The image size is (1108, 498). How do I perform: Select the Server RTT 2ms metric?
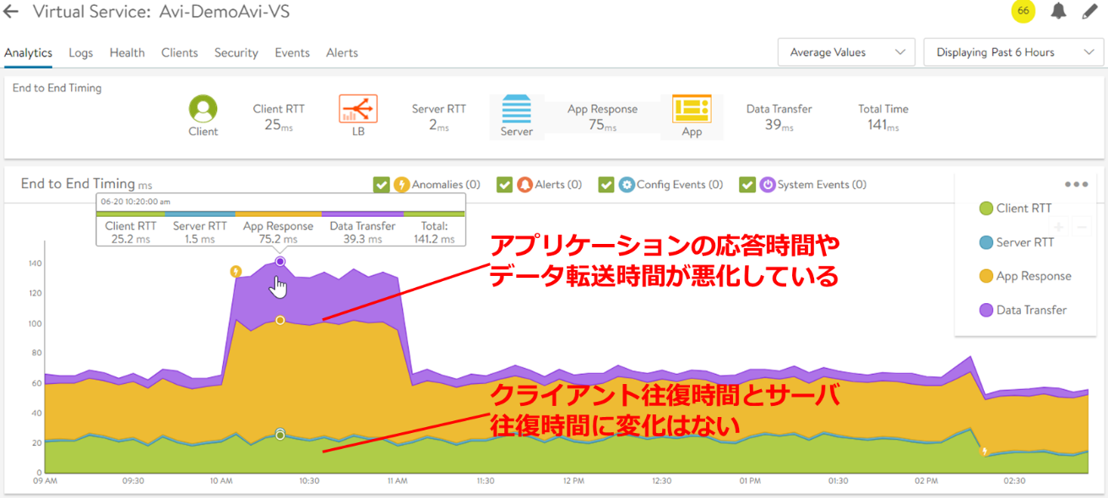pos(438,117)
